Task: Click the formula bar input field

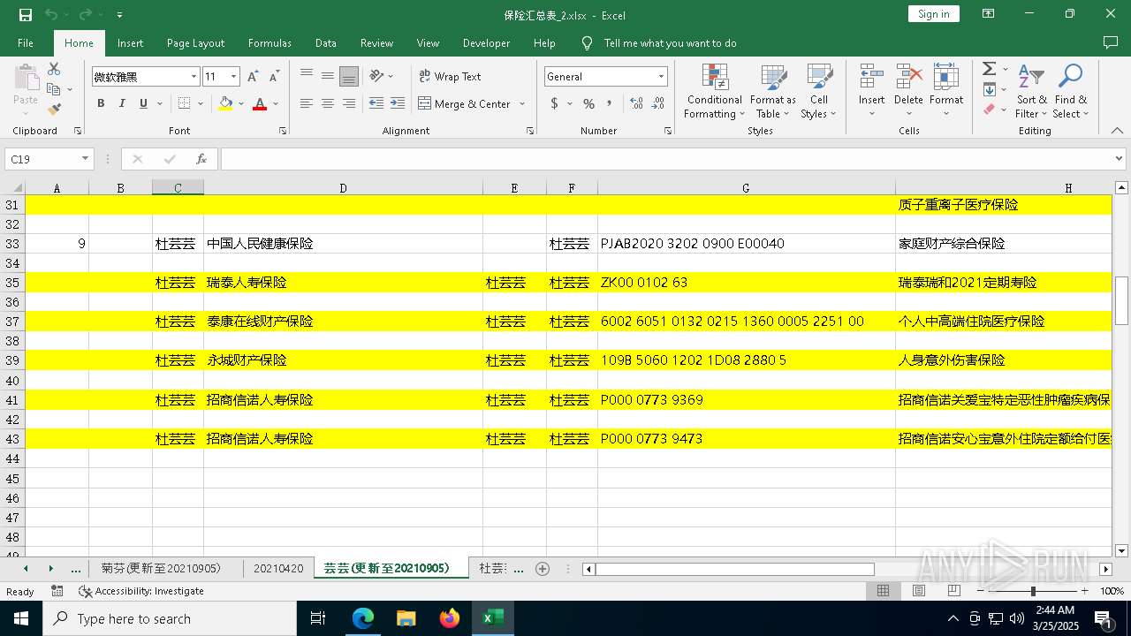Action: pos(666,159)
